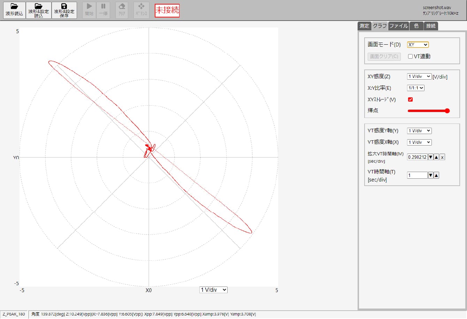Open the 1 V/div dropdown below graph
This screenshot has width=467, height=319.
point(214,290)
